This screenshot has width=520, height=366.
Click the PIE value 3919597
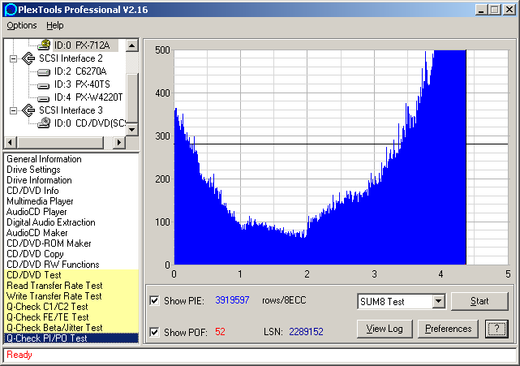click(232, 300)
